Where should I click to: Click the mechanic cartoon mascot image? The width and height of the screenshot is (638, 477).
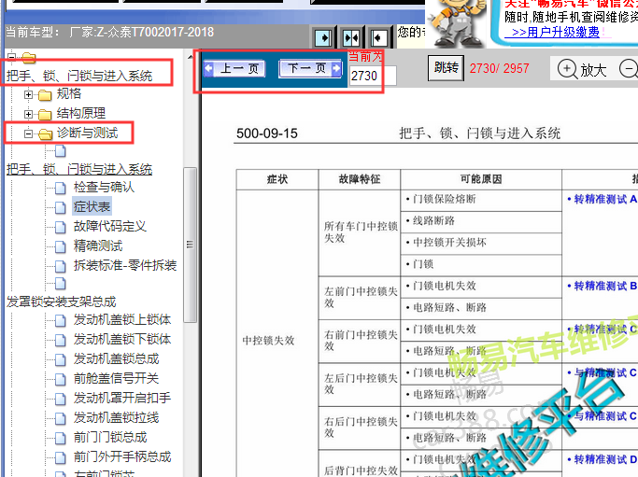(x=458, y=22)
